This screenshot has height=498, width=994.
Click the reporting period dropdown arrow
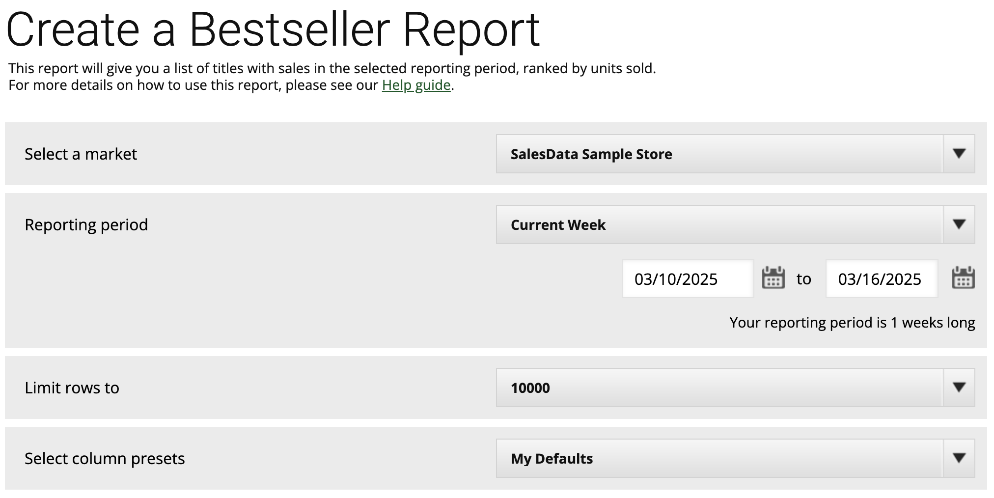click(x=959, y=224)
